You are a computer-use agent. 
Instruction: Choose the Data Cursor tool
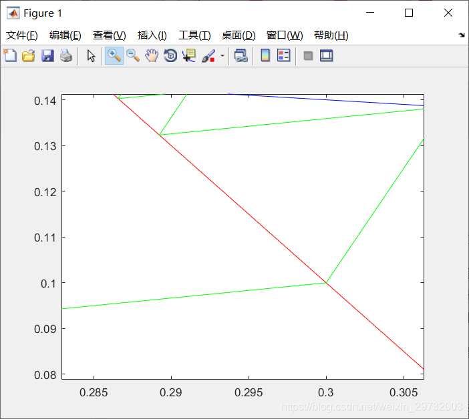pos(189,55)
